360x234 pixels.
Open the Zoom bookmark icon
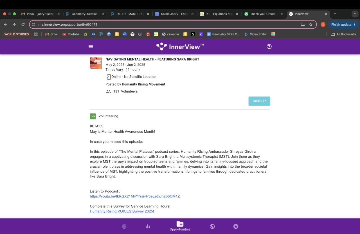(x=125, y=34)
